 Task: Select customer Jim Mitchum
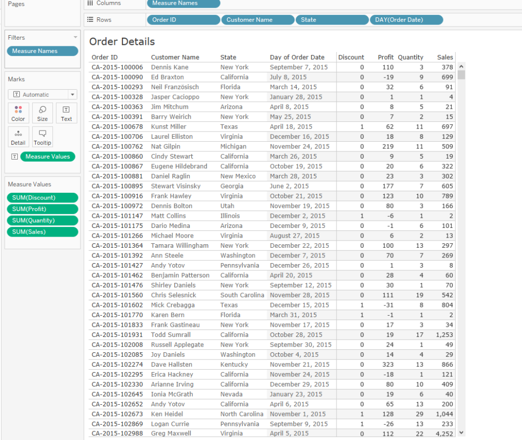pos(169,107)
